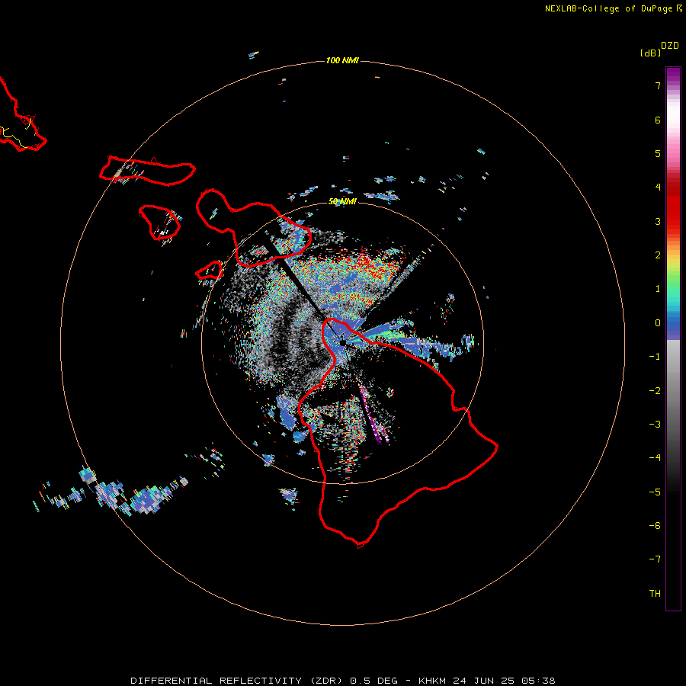Click the -3 value on color scale
The height and width of the screenshot is (686, 686).
(655, 425)
